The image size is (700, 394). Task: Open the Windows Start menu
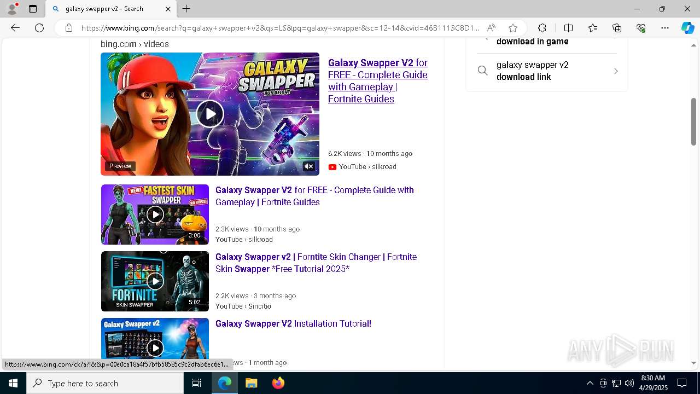click(x=13, y=383)
